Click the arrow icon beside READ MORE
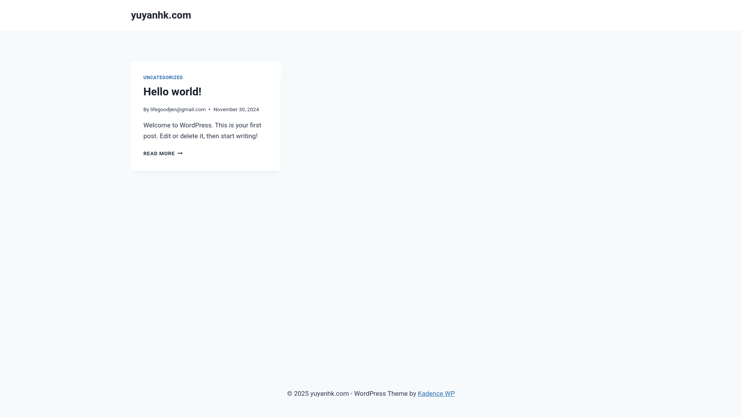This screenshot has height=417, width=742. [180, 154]
